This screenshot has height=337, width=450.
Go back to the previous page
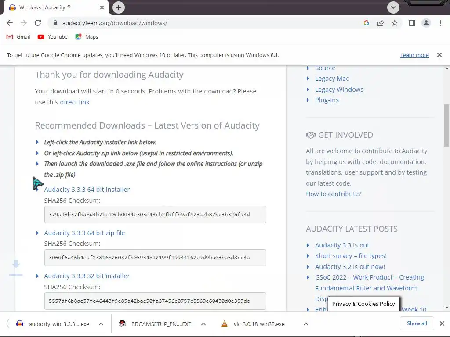10,23
